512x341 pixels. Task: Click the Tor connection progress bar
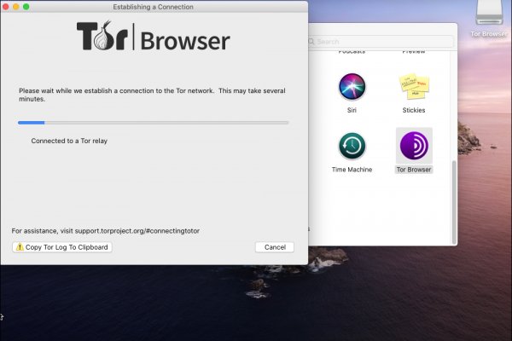[153, 123]
